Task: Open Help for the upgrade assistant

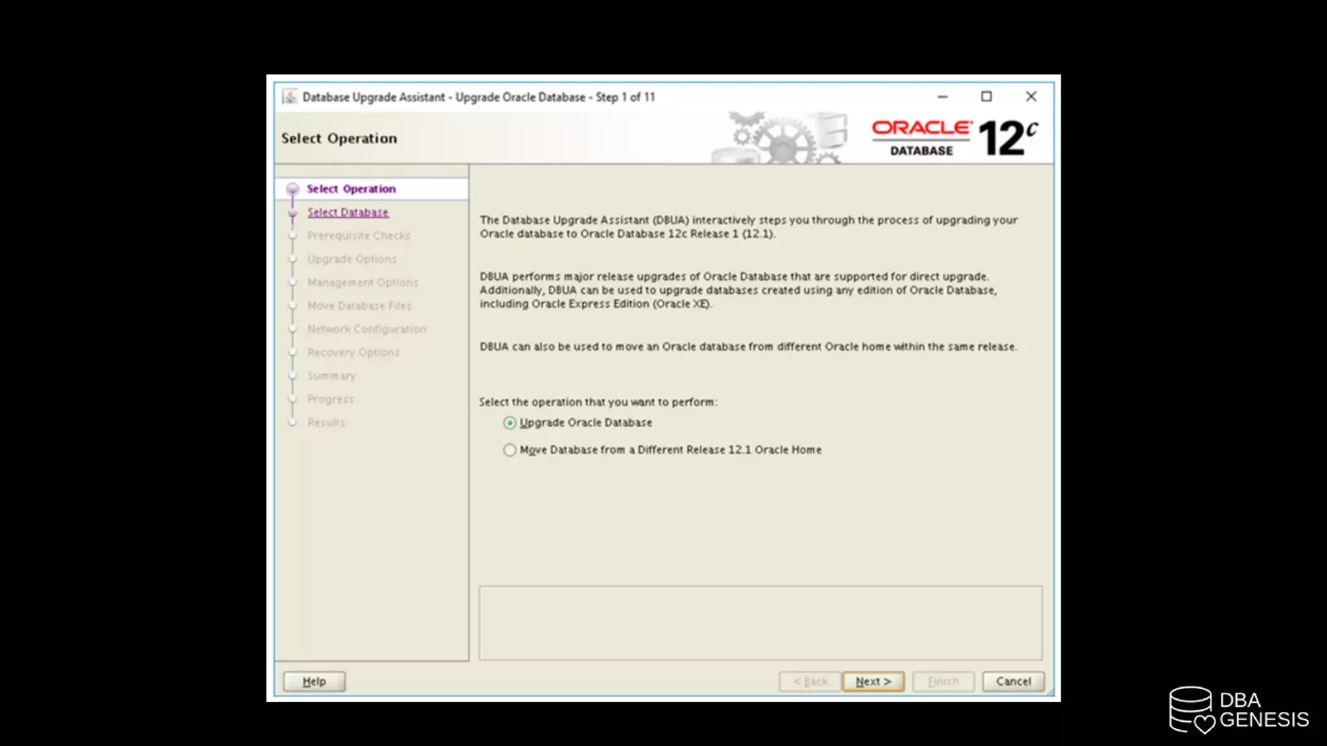Action: 314,681
